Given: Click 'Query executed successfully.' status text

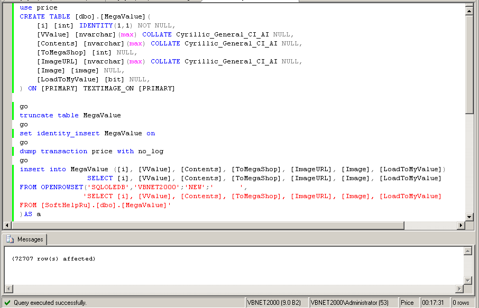Looking at the screenshot, I should [50, 303].
